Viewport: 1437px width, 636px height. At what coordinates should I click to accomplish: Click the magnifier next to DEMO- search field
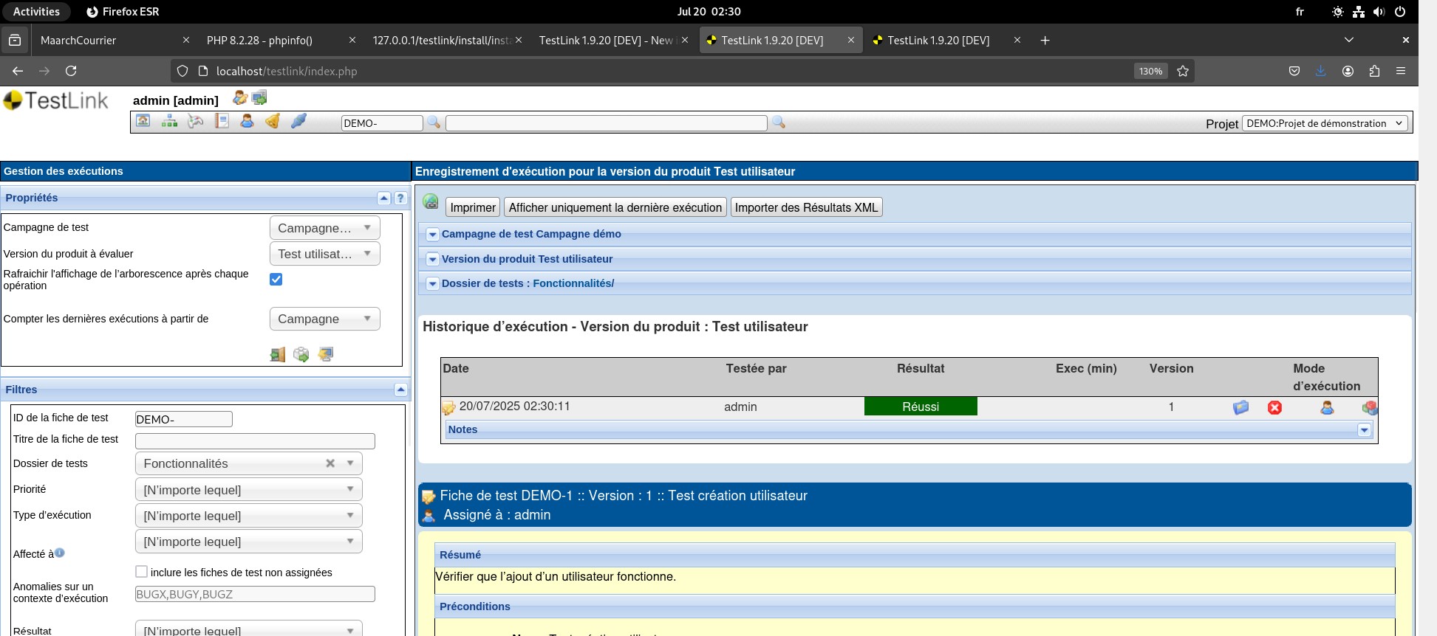(x=434, y=122)
